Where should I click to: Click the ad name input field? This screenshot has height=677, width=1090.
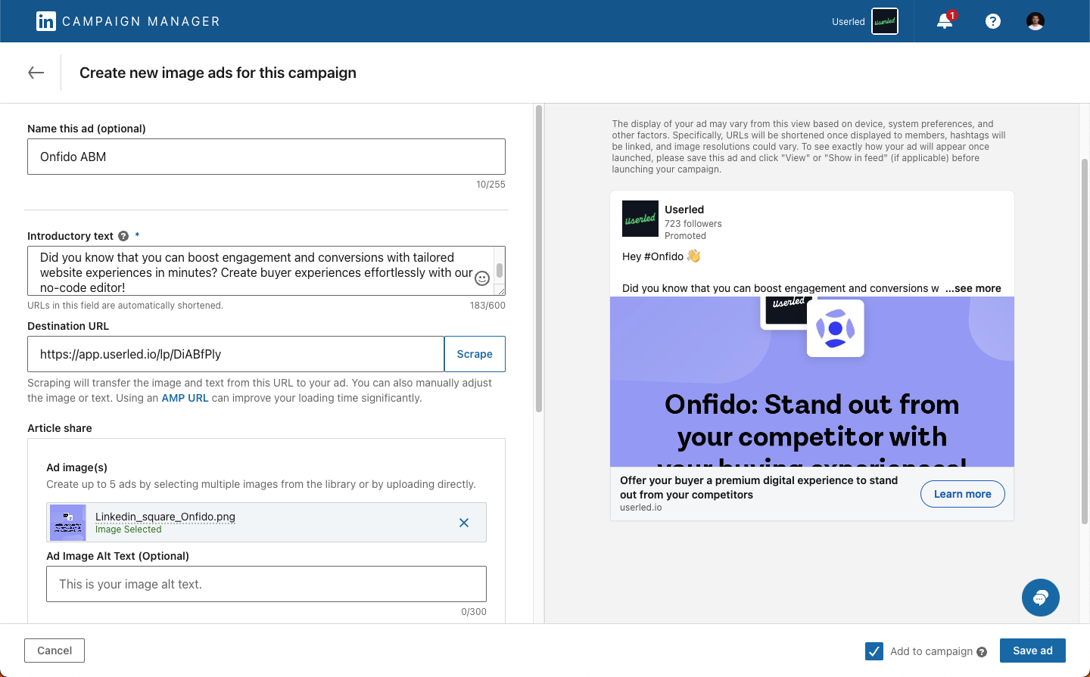(x=266, y=157)
